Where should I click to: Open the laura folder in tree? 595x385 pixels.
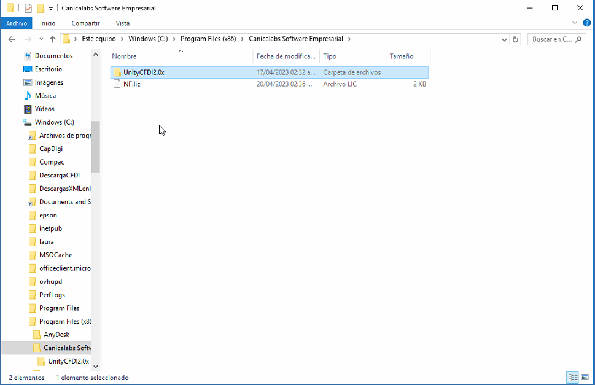46,241
